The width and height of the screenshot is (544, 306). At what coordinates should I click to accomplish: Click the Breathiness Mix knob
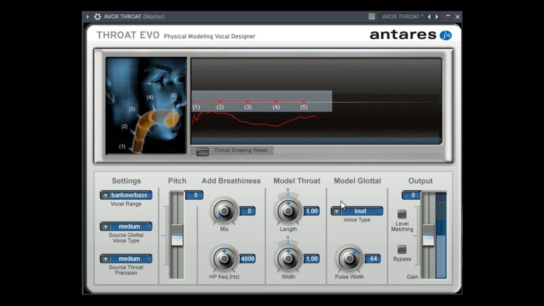(x=224, y=211)
